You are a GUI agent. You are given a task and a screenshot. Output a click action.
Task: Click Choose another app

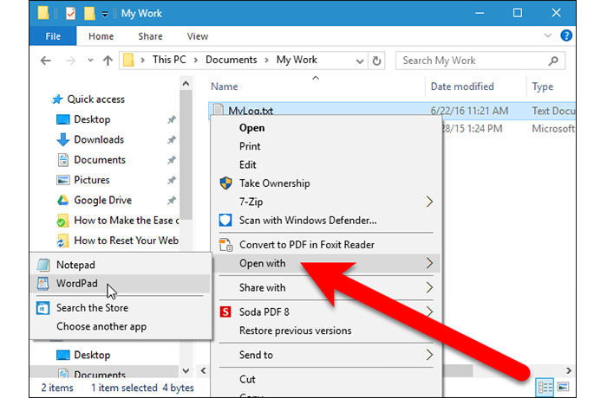101,326
